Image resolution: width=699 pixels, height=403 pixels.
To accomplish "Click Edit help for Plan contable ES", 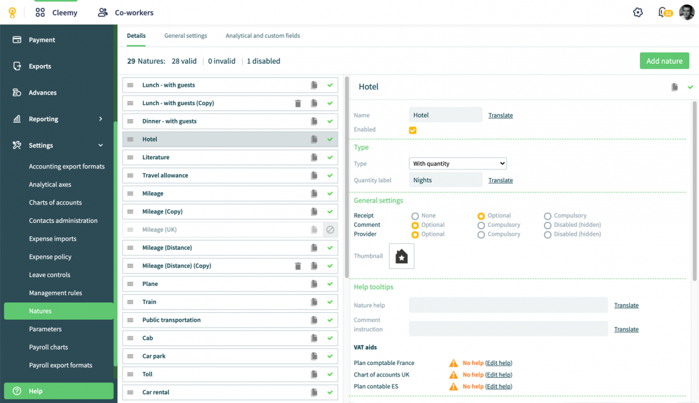I will click(498, 387).
